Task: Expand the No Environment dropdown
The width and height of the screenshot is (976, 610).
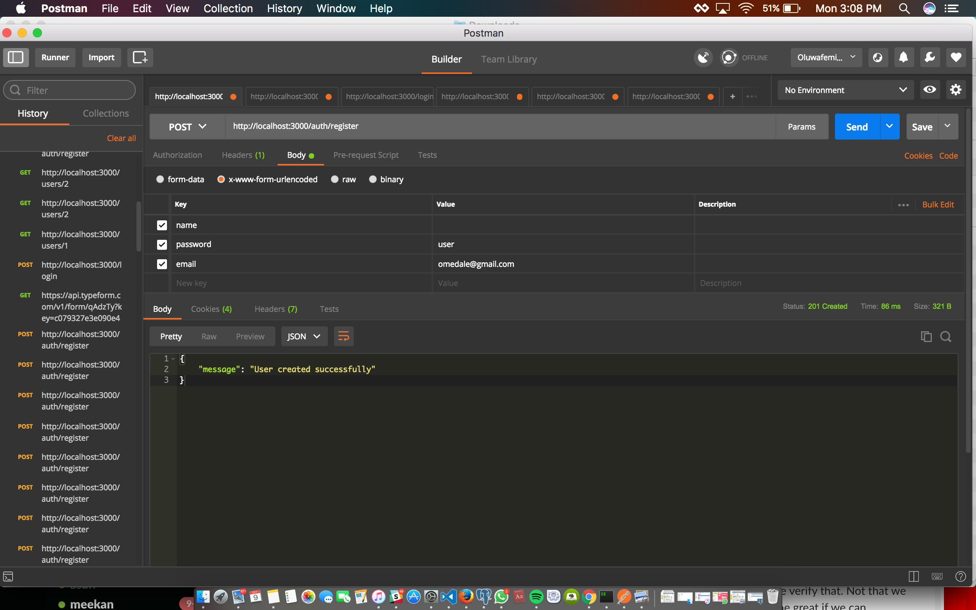Action: 845,90
